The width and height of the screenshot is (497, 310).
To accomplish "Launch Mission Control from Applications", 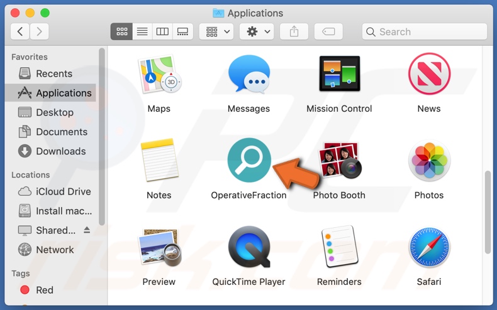I will point(339,73).
